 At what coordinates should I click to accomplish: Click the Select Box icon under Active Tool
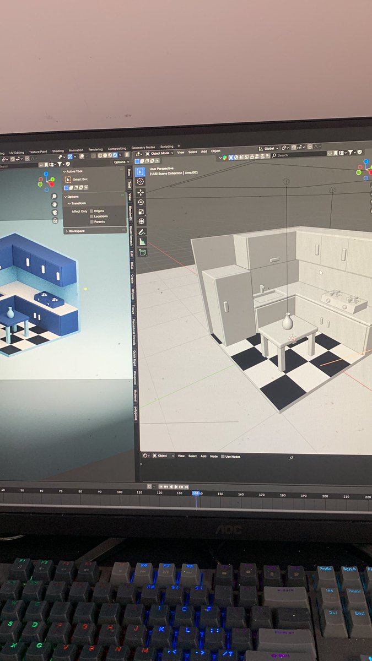point(68,180)
